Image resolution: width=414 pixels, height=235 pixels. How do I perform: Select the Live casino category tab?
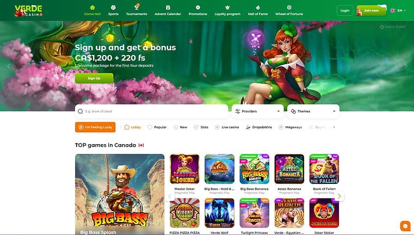click(227, 127)
